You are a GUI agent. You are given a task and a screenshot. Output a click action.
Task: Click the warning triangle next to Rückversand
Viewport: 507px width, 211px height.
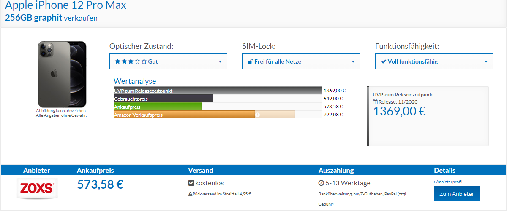pyautogui.click(x=190, y=194)
